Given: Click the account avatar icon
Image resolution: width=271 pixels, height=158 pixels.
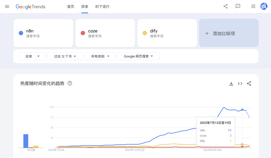Looking at the screenshot, I should tap(264, 7).
